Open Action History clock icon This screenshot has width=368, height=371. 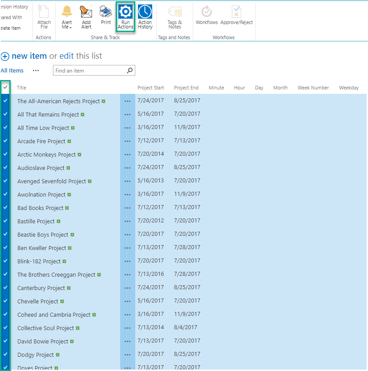point(145,12)
